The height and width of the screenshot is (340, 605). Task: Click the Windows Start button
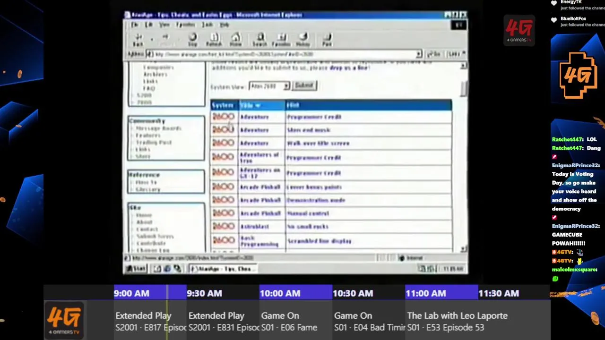(137, 269)
